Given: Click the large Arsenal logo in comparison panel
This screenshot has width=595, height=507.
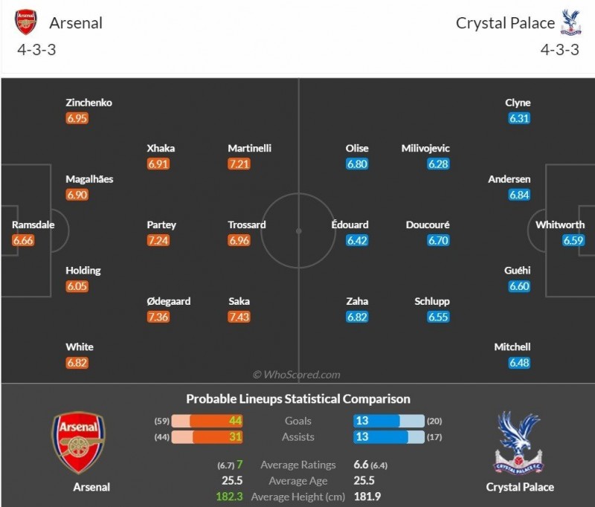Looking at the screenshot, I should click(78, 443).
